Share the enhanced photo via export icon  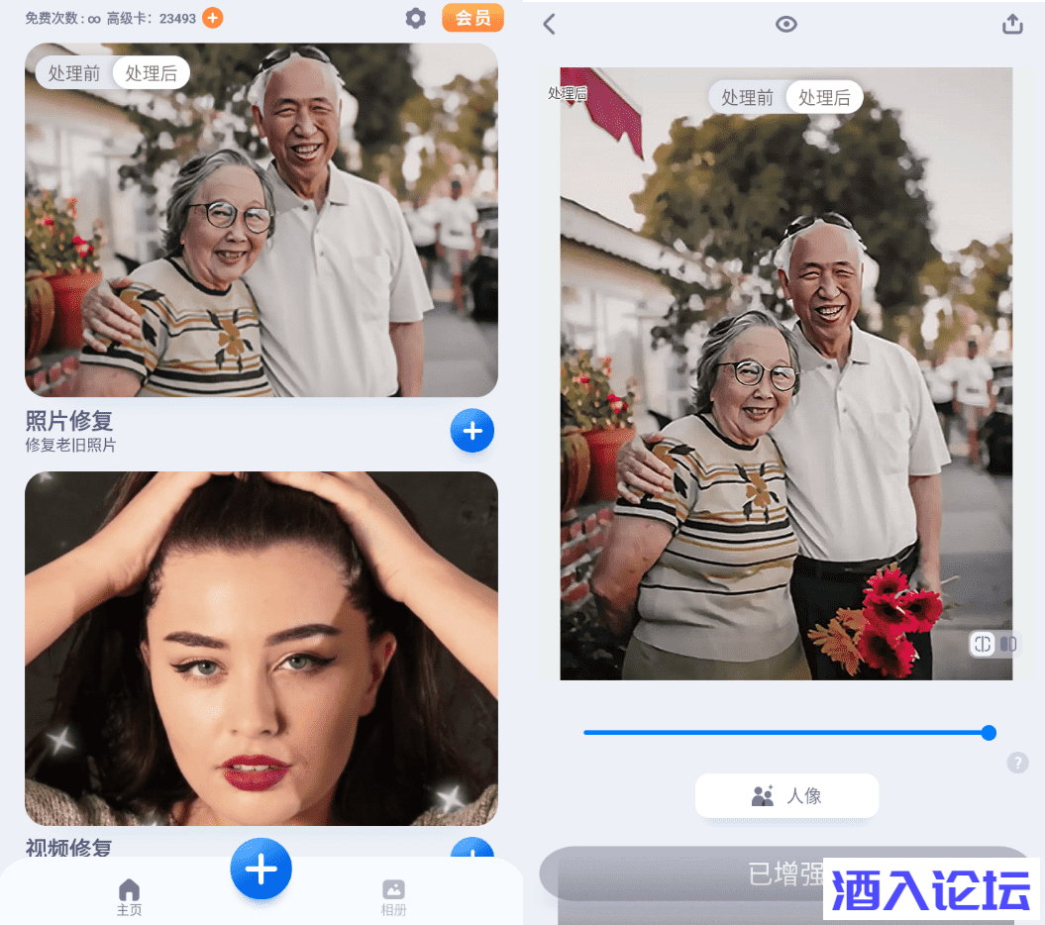(1012, 25)
